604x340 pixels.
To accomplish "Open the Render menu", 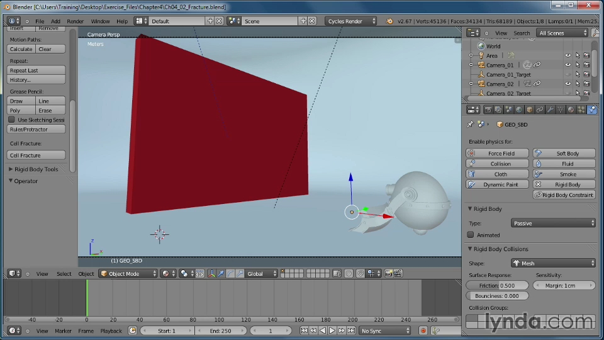I will pos(75,21).
